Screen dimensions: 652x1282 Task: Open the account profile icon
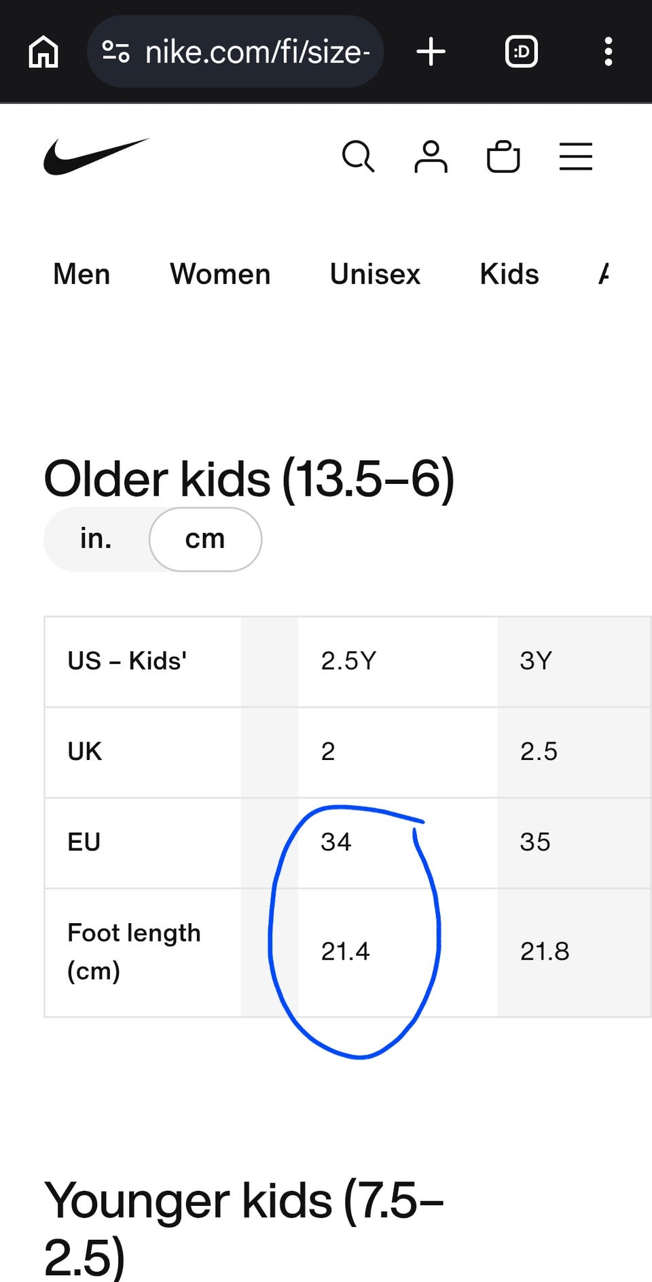pos(431,157)
